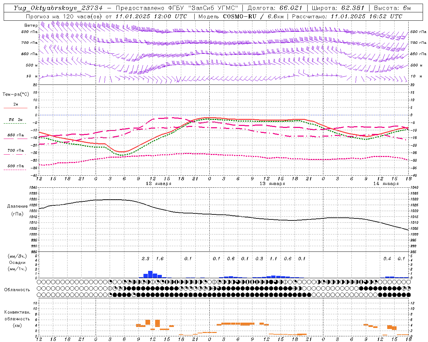Select the elevation text Высота: 6м
Image resolution: width=428 pixels, height=342 pixels.
coord(392,8)
